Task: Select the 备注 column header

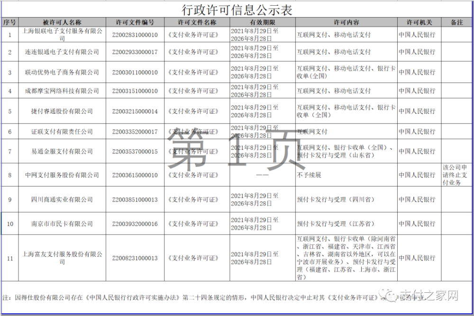Action: click(x=456, y=22)
